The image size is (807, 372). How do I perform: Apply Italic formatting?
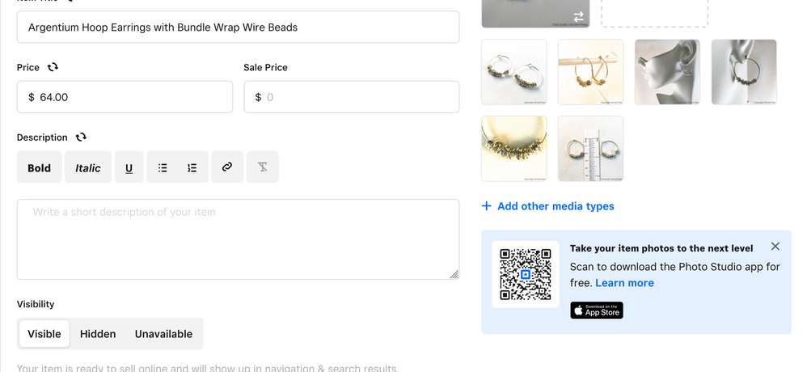(x=88, y=167)
